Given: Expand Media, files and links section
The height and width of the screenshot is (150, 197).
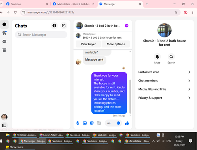Looking at the screenshot, I should [x=164, y=89].
